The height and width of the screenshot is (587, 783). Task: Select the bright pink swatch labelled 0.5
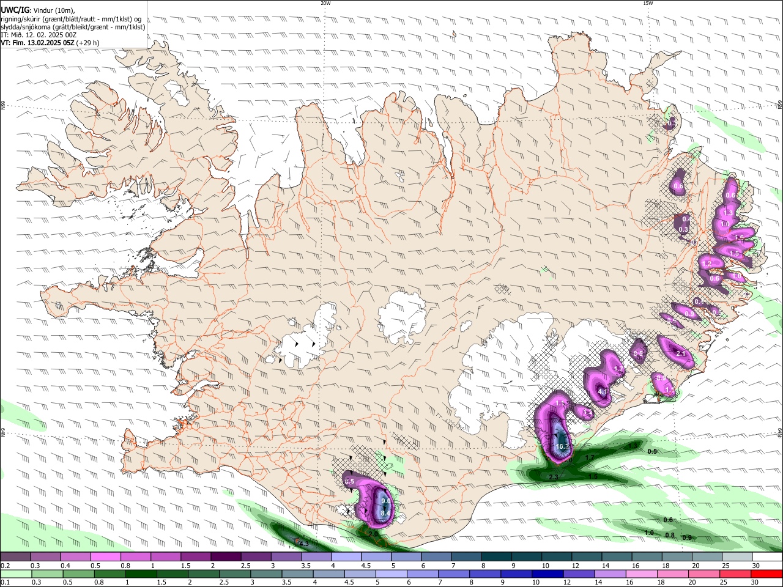click(105, 556)
